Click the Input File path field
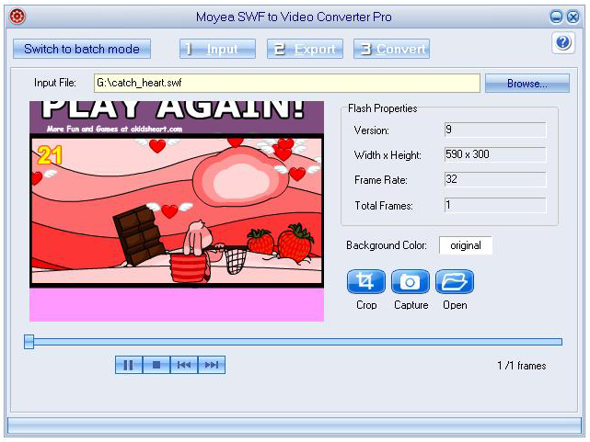The width and height of the screenshot is (590, 442). 287,83
